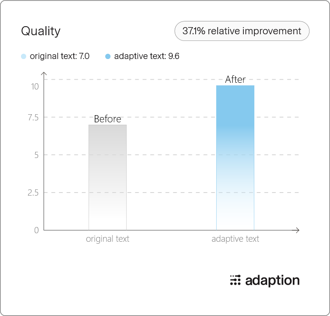330x316 pixels.
Task: Click the 0 tick at axis origin
Action: click(x=37, y=230)
